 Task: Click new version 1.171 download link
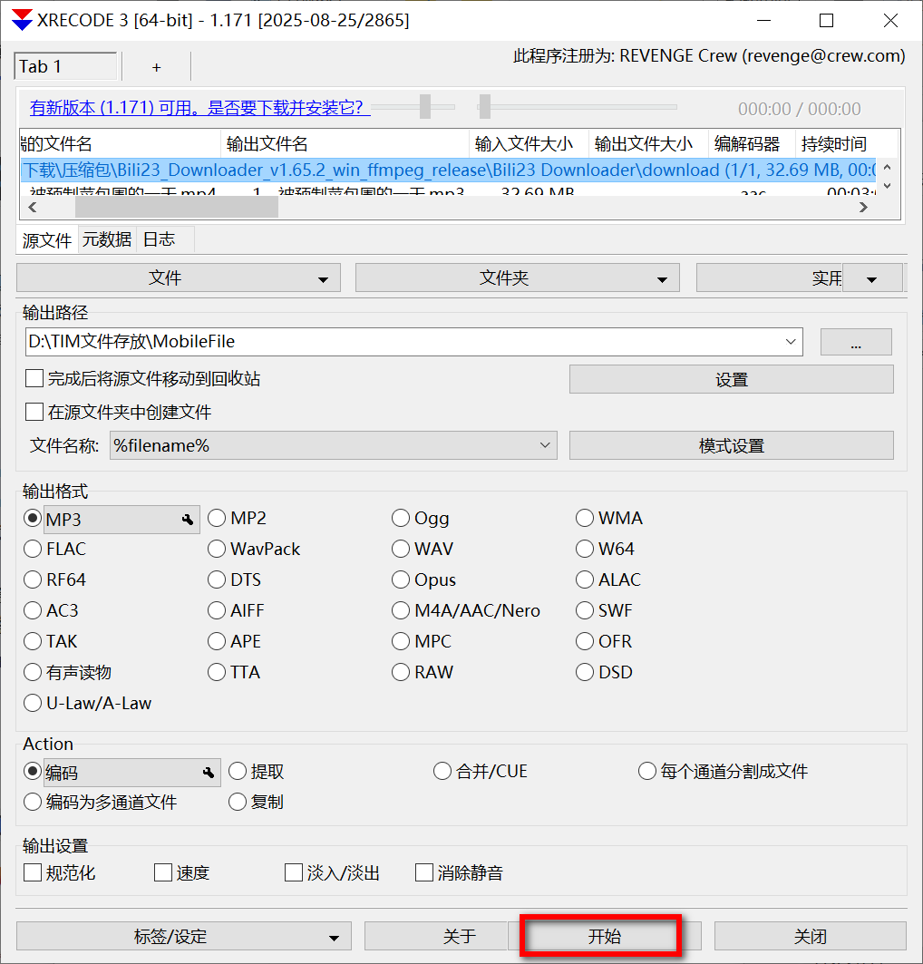[199, 108]
